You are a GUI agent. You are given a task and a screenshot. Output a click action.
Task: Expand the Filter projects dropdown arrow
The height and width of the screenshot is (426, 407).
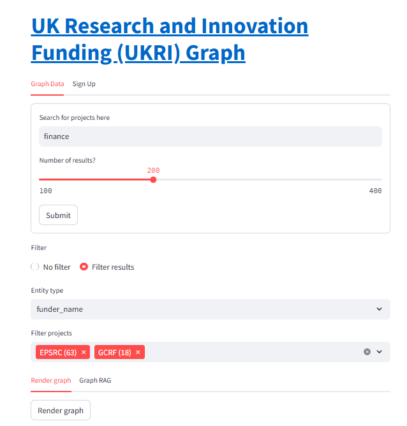tap(380, 352)
